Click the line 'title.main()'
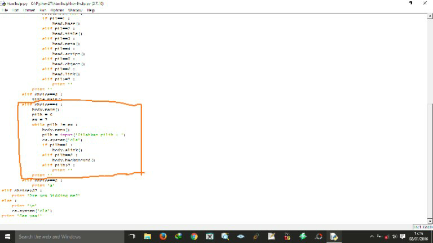Viewport: 433px width, 243px height. point(47,99)
